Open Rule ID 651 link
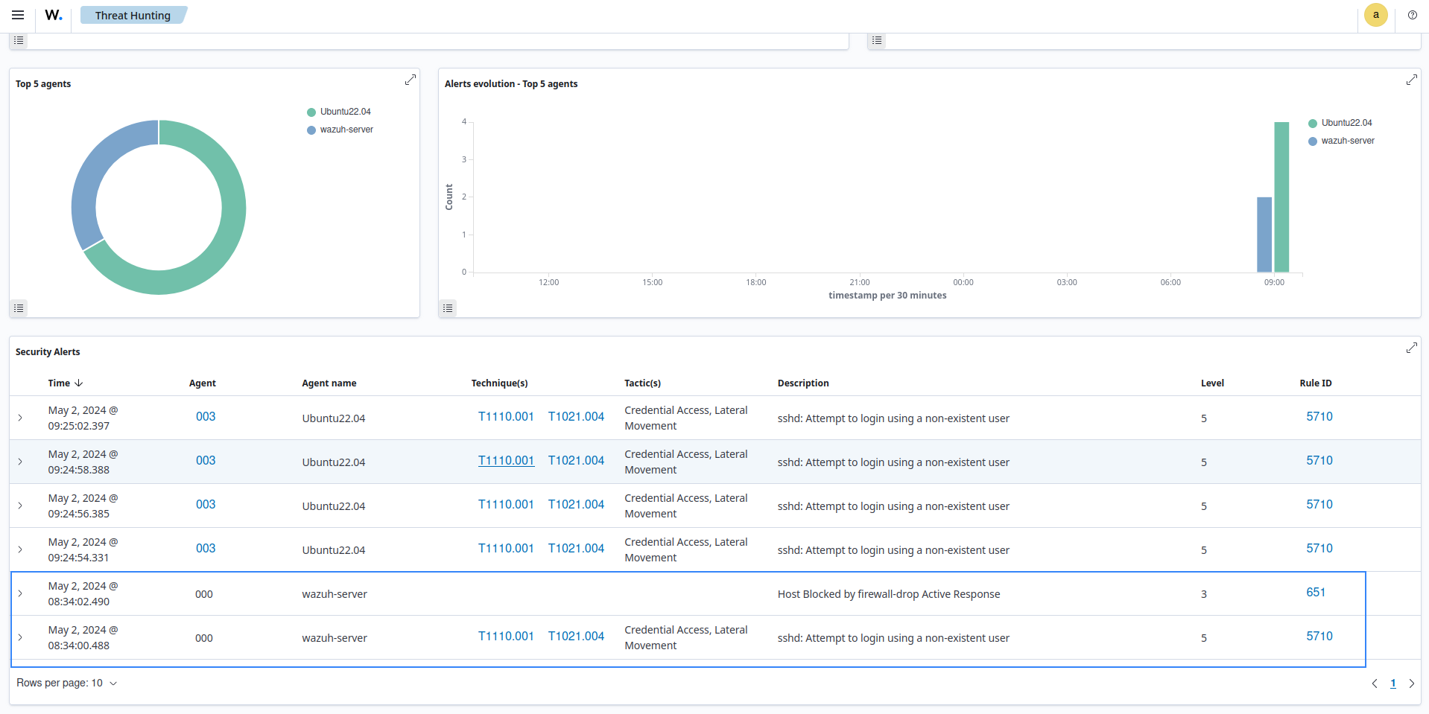Image resolution: width=1429 pixels, height=714 pixels. [1315, 592]
